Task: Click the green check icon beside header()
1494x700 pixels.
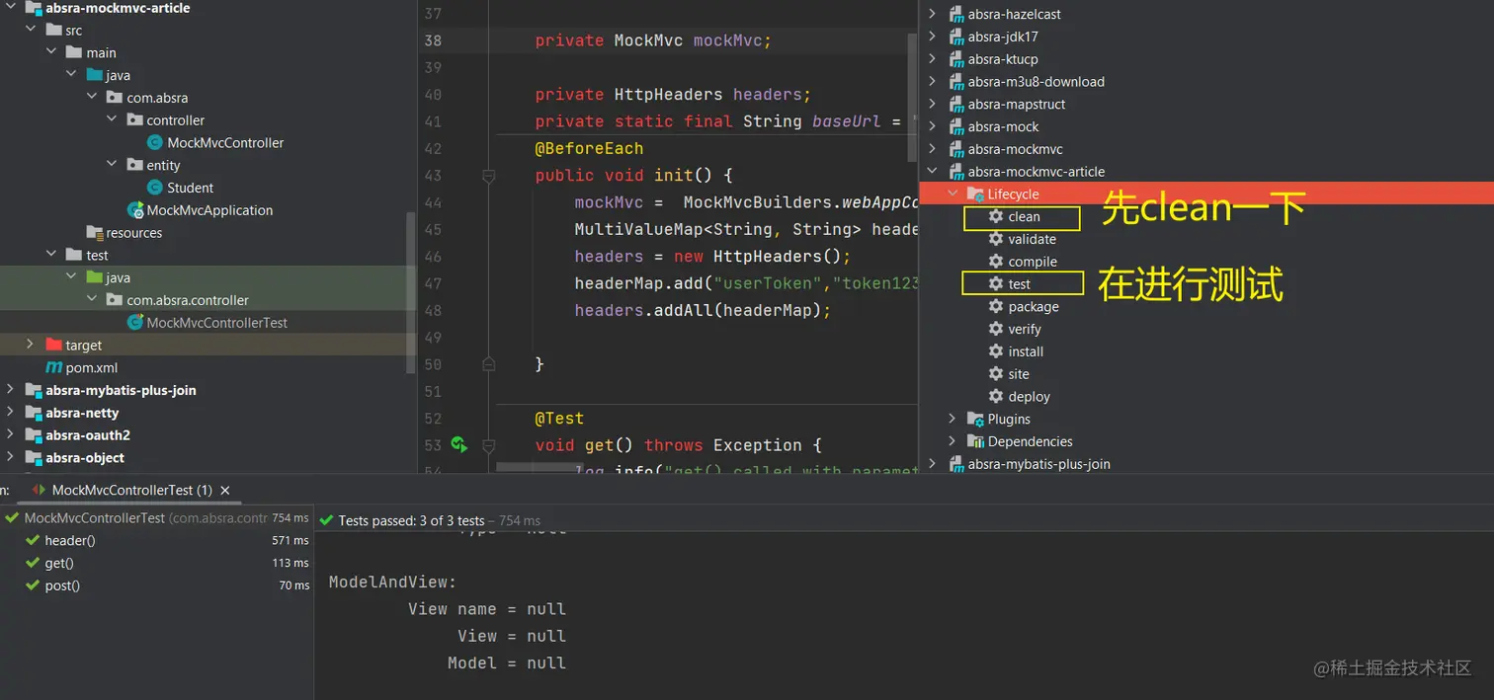Action: (x=34, y=540)
